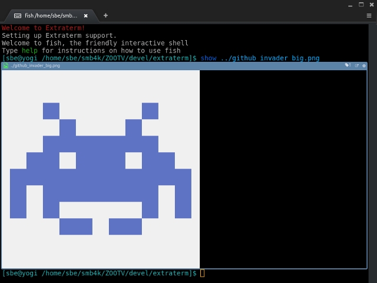The image size is (377, 283).
Task: Minimize the Extraterm window
Action: [350, 5]
